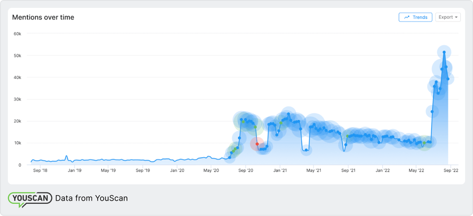Click the "Mentions over time" chart title

pos(43,17)
